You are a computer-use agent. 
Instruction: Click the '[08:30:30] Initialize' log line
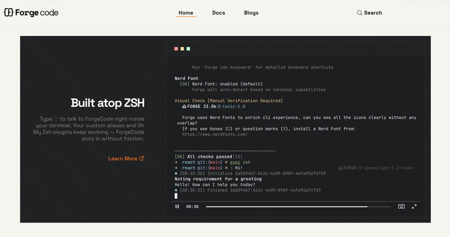point(250,173)
